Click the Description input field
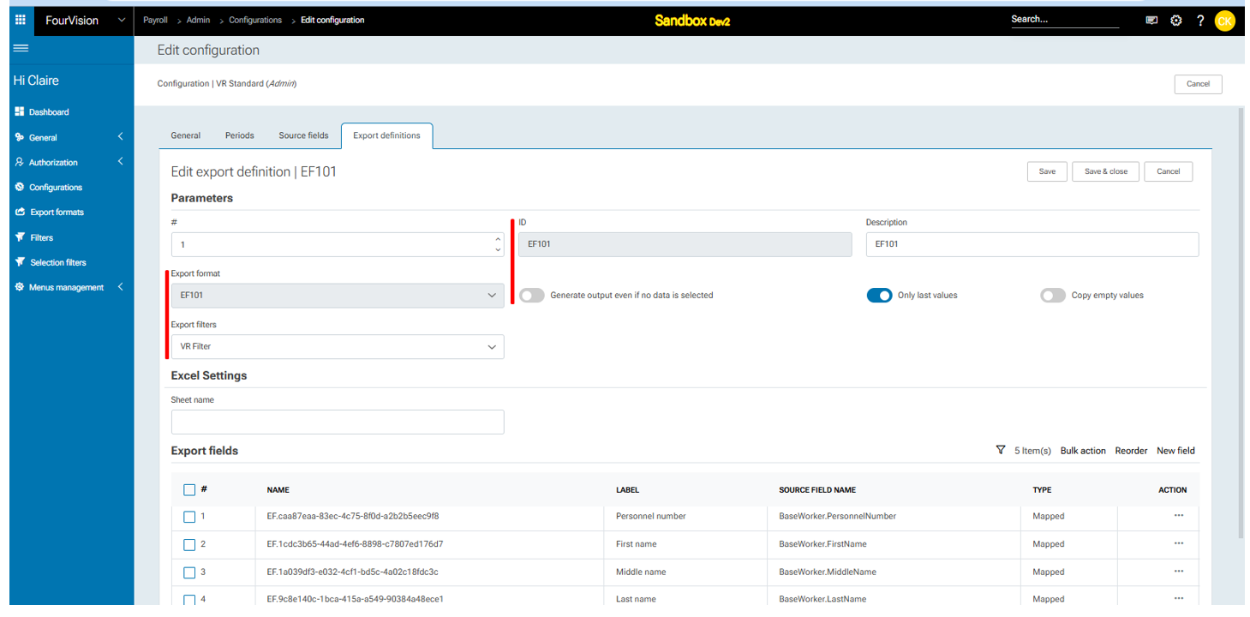This screenshot has height=617, width=1250. (1032, 244)
